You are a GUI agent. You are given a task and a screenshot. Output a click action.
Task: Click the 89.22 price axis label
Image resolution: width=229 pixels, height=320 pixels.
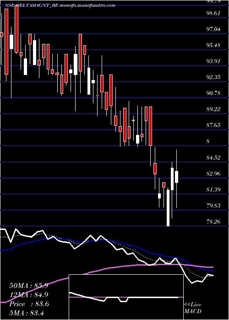point(213,109)
